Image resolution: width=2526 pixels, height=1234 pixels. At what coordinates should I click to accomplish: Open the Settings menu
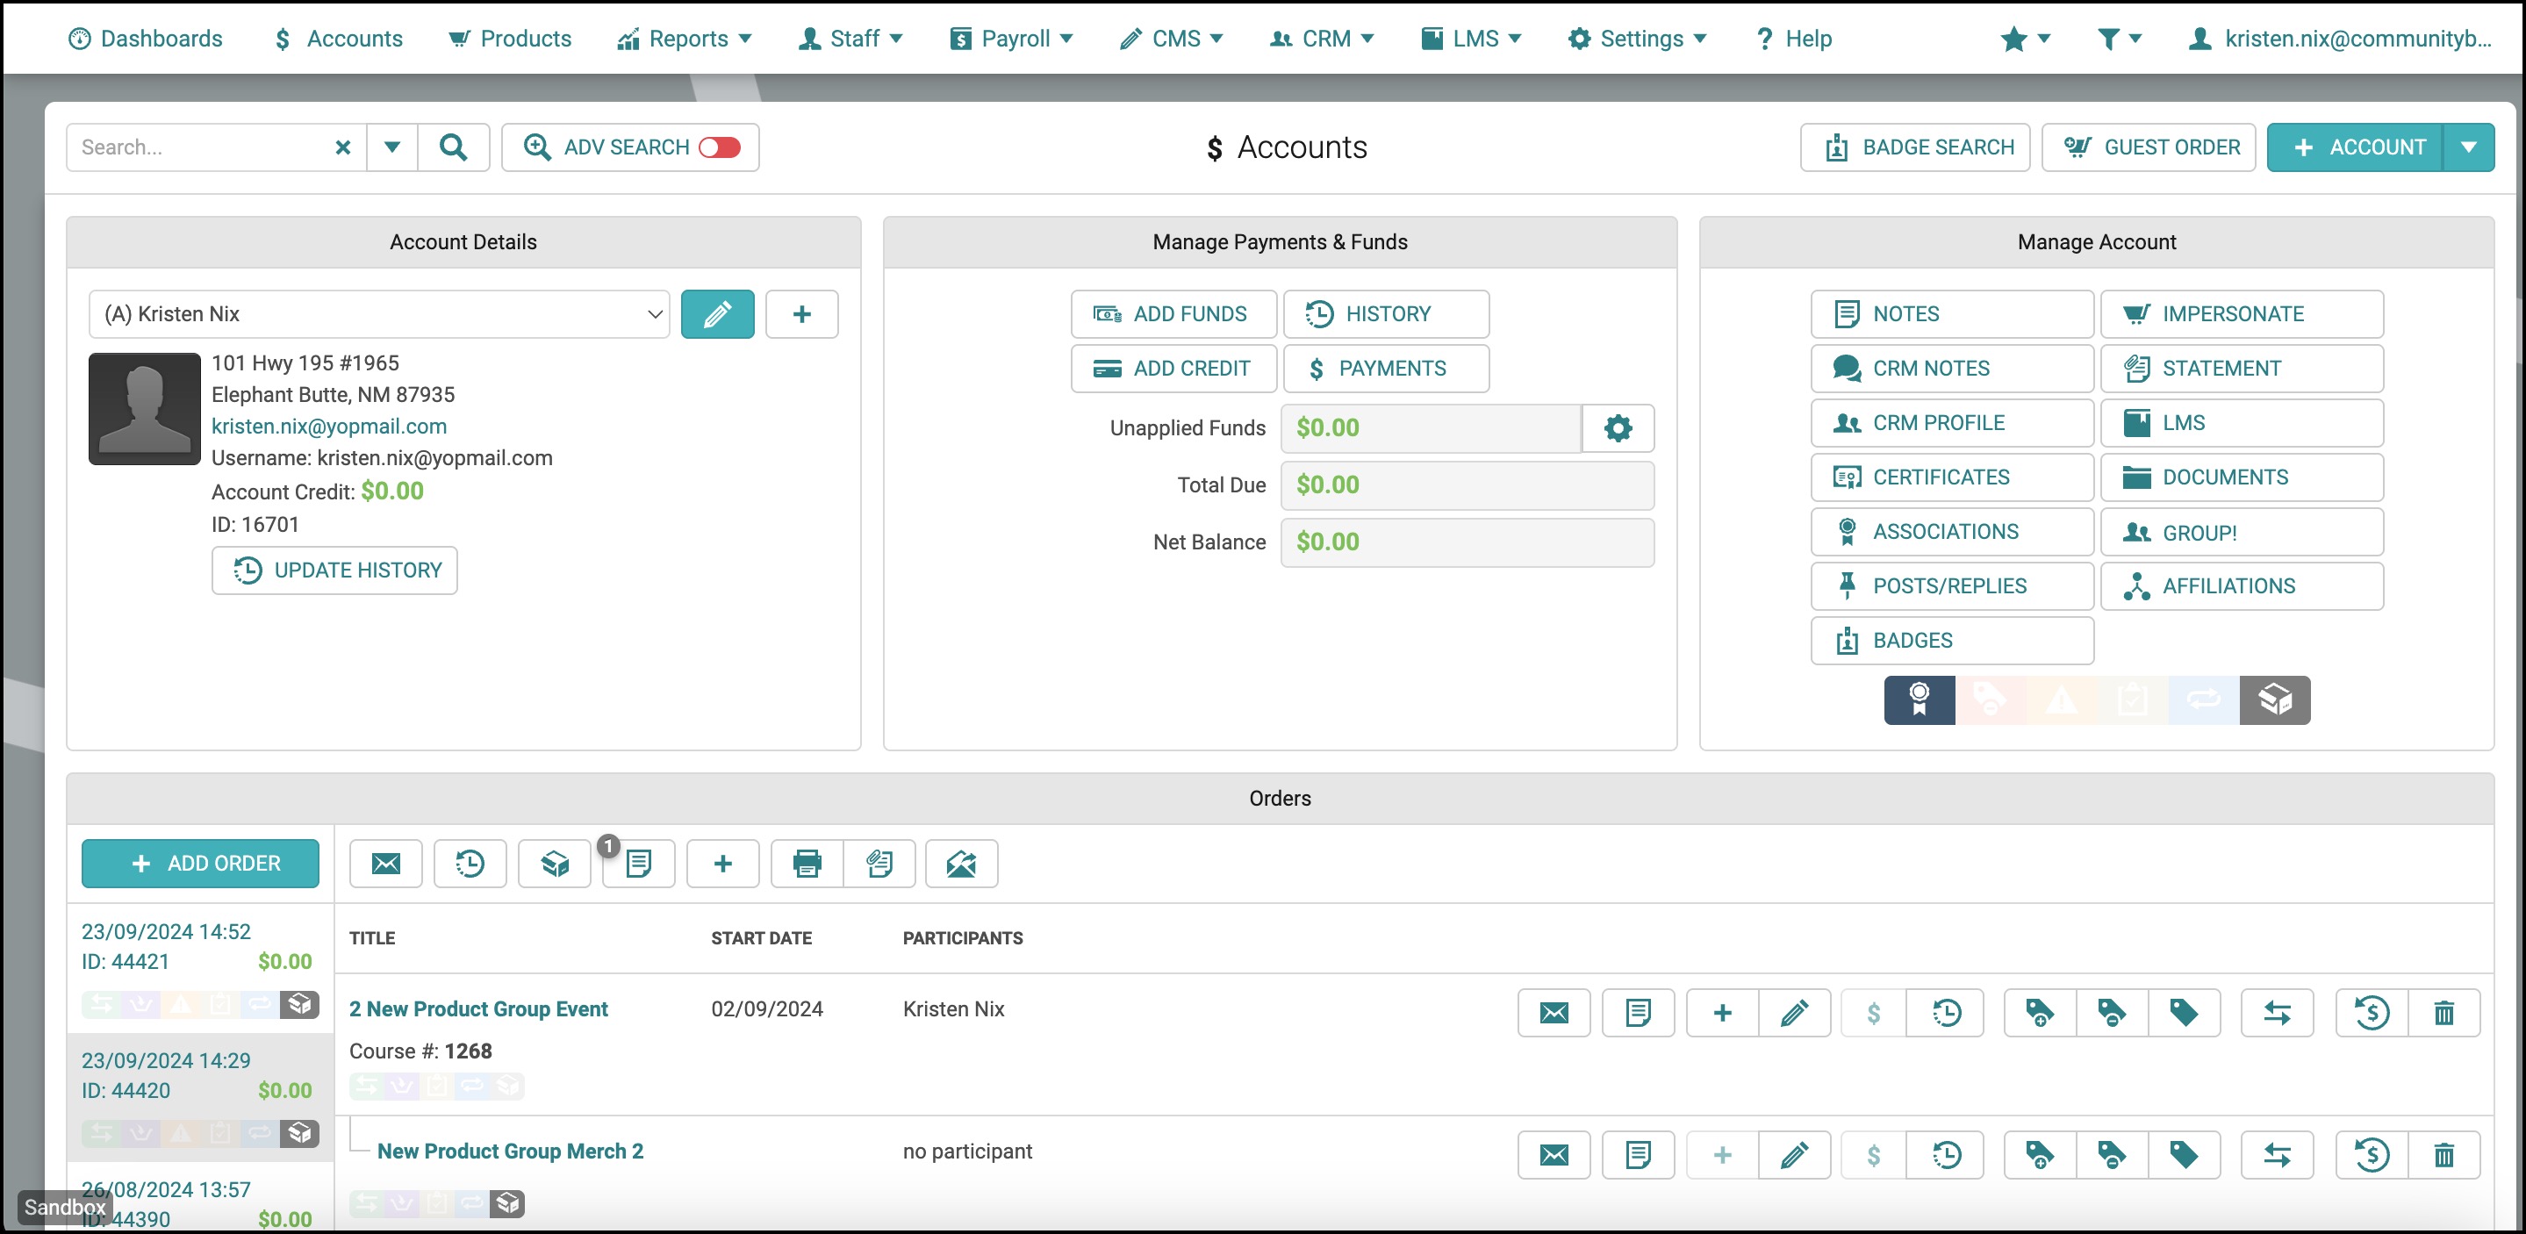(x=1637, y=39)
